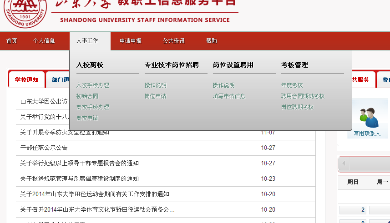Click 填写申请信息 under 岗位设置聘用
Image resolution: width=390 pixels, height=223 pixels.
[x=229, y=96]
